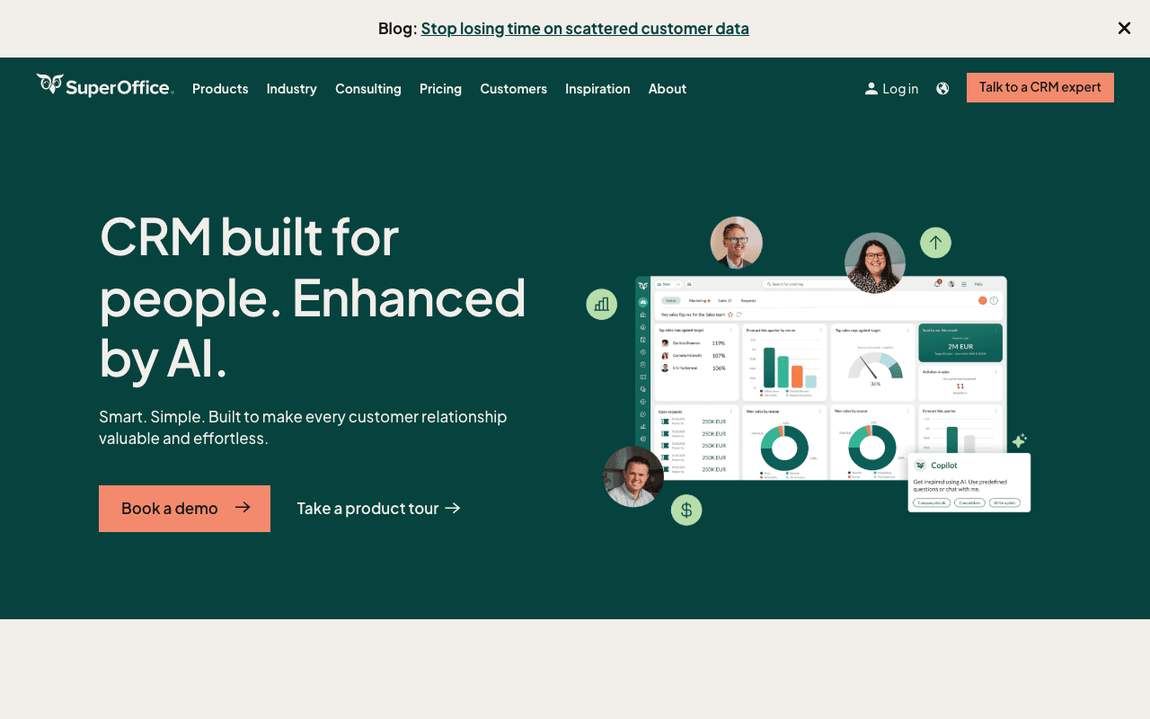Open the language globe icon in navbar
The image size is (1150, 719).
[x=942, y=88]
